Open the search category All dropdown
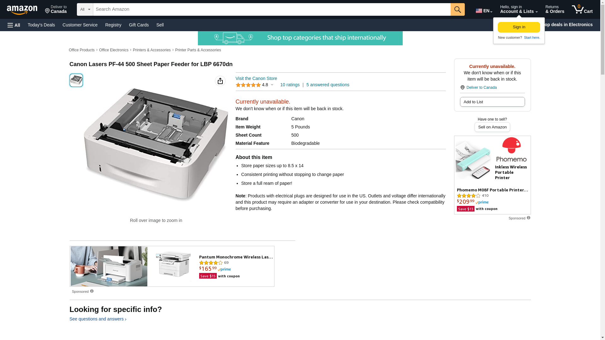 point(85,9)
